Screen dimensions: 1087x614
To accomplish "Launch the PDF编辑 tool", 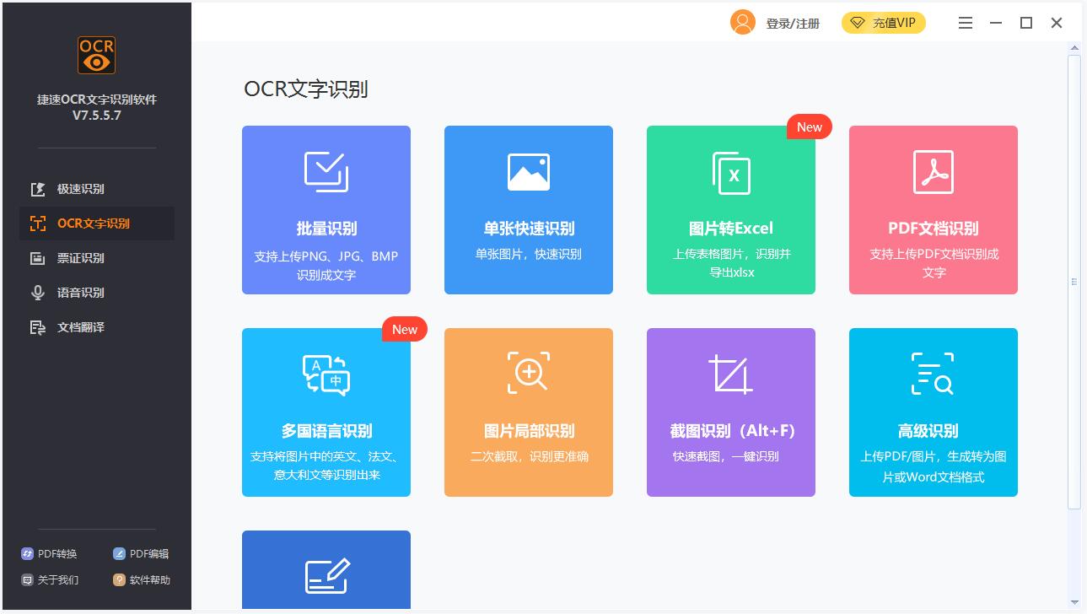I will pos(140,553).
